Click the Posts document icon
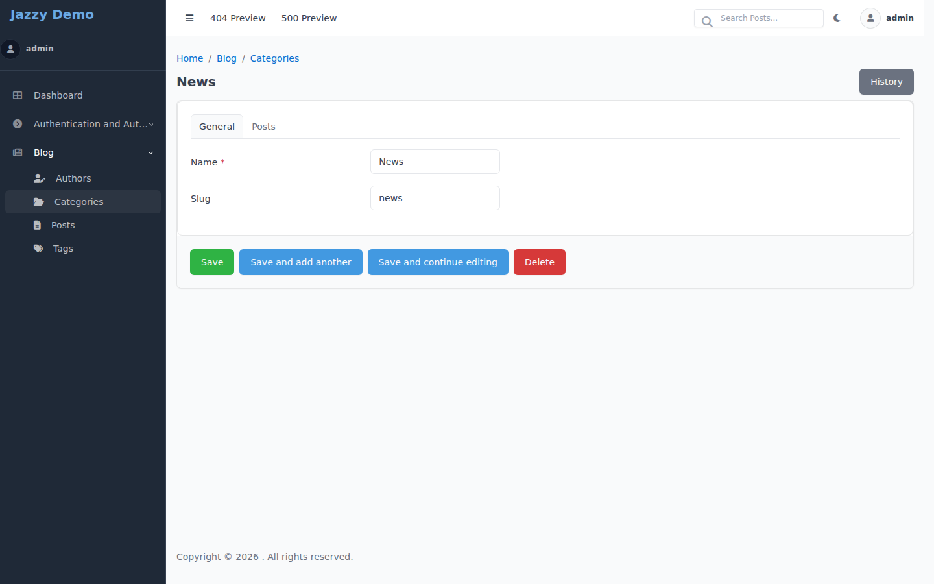This screenshot has width=934, height=584. (x=37, y=225)
